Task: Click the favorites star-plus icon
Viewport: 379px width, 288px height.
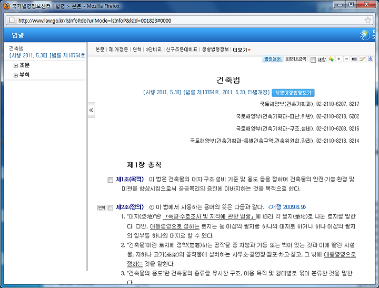Action: 331,59
